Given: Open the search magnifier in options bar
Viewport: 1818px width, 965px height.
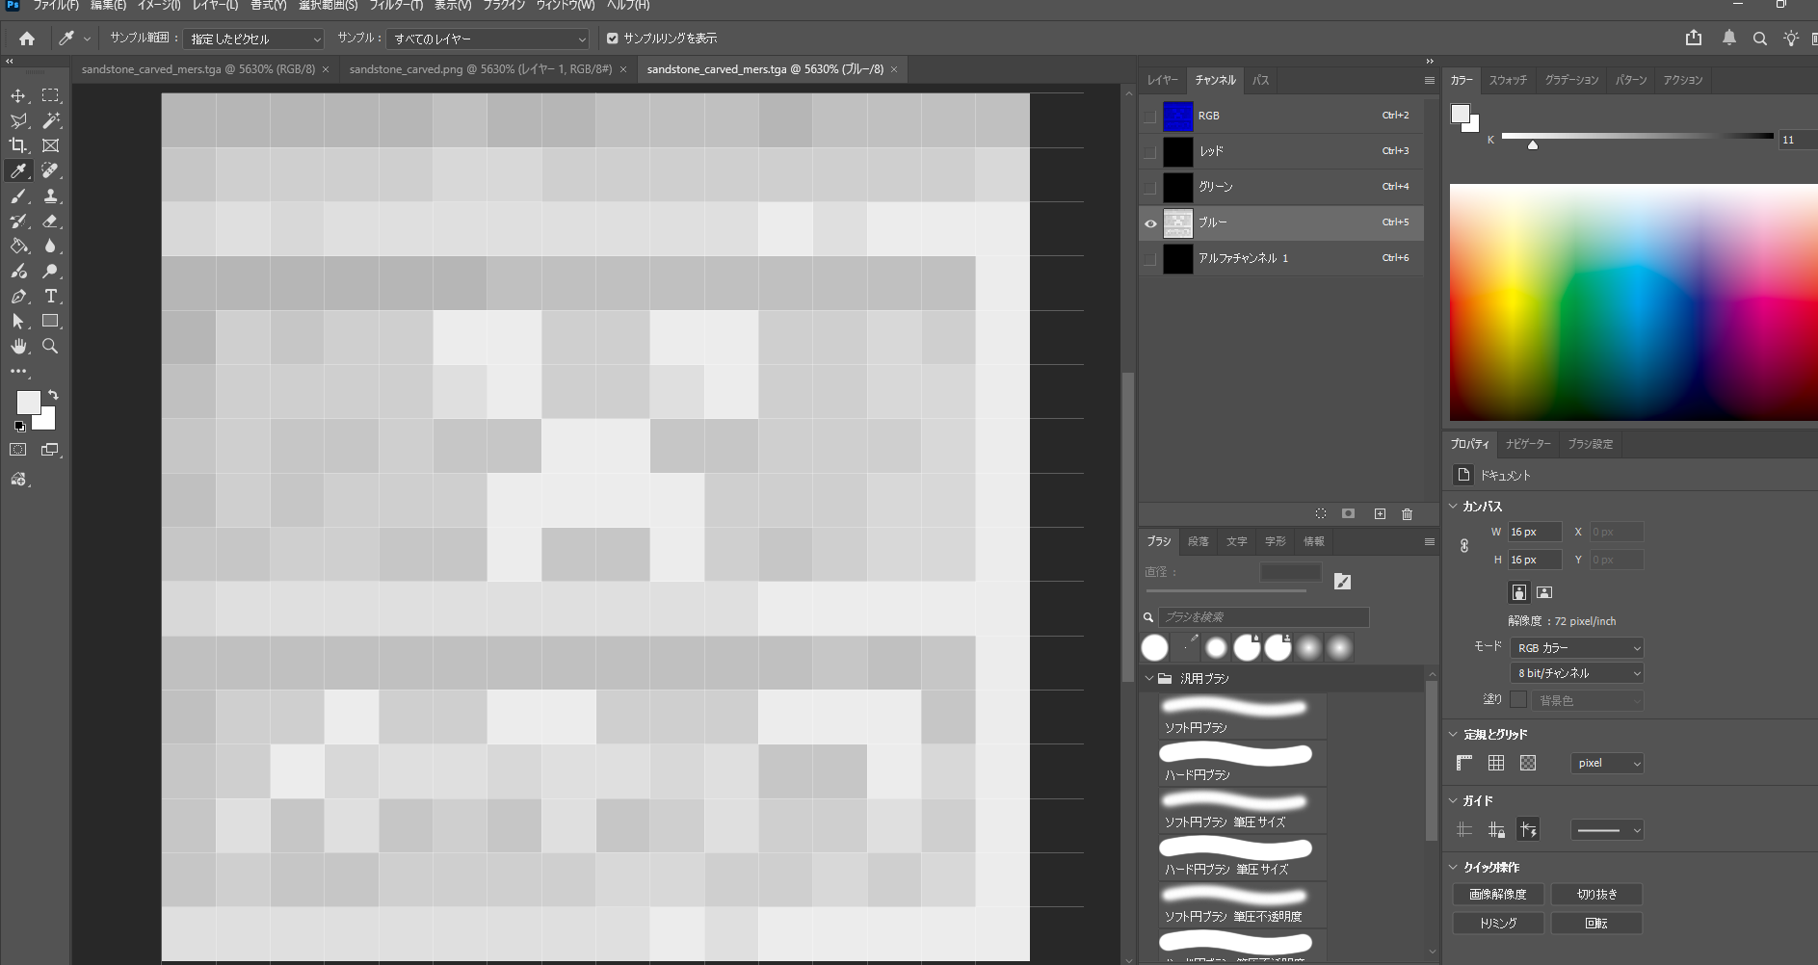Looking at the screenshot, I should [x=1760, y=39].
